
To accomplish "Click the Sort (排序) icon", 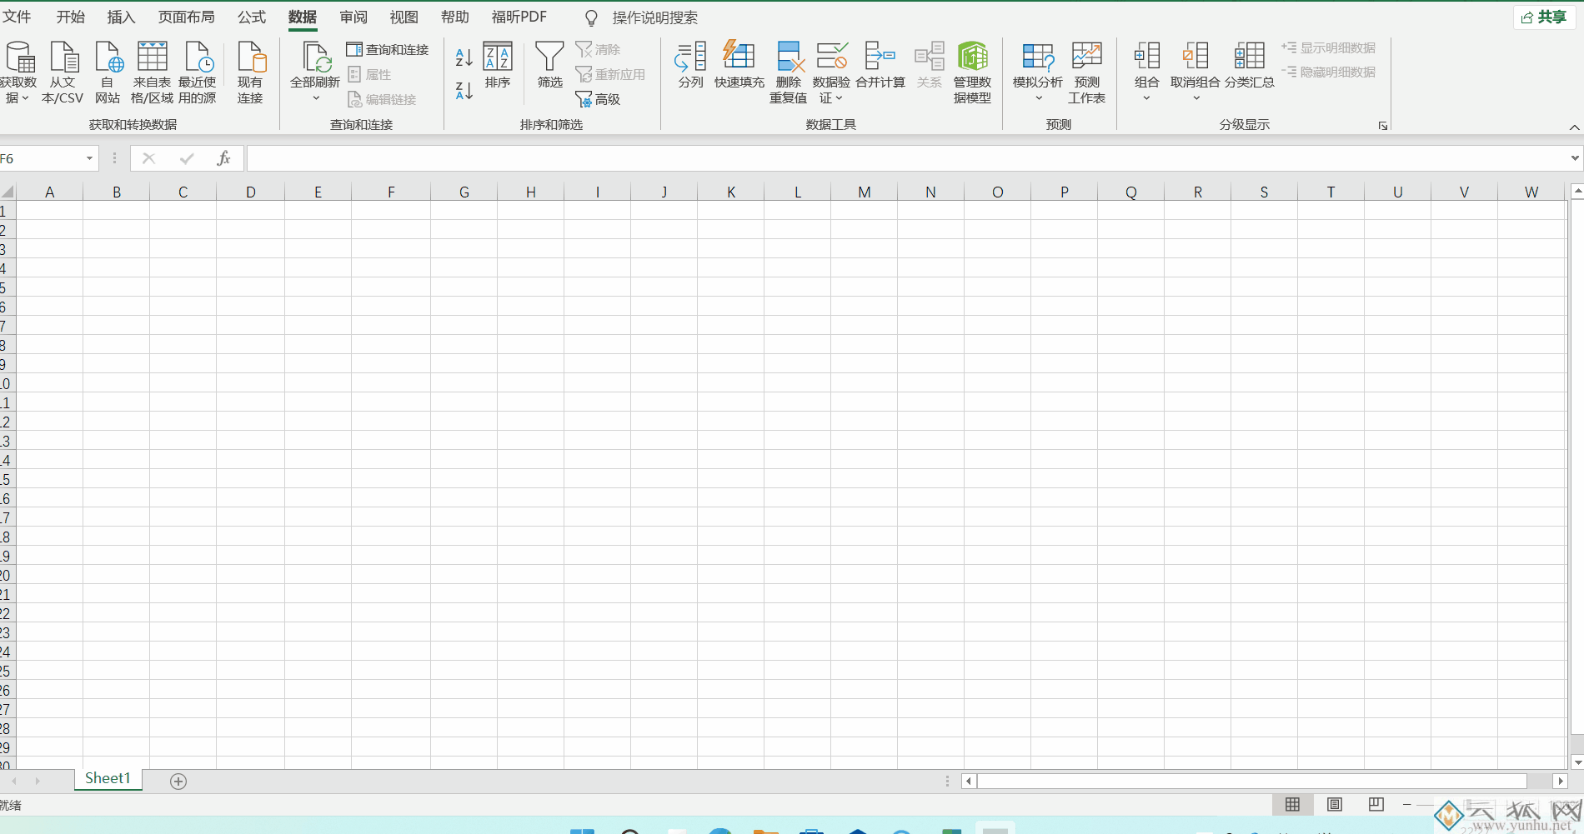I will pyautogui.click(x=498, y=57).
